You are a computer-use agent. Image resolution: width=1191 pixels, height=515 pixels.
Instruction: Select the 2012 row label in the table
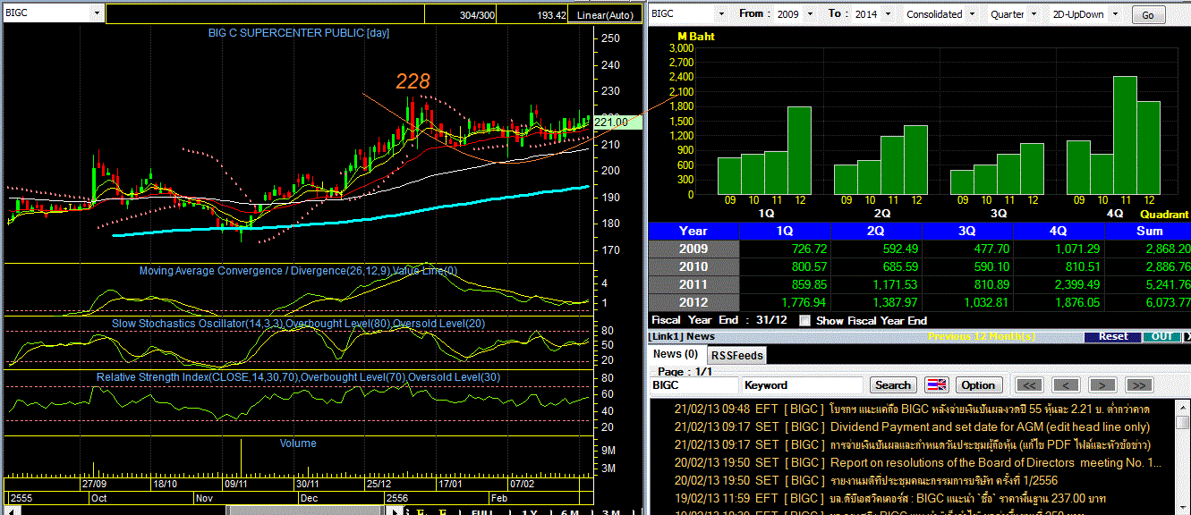(693, 302)
